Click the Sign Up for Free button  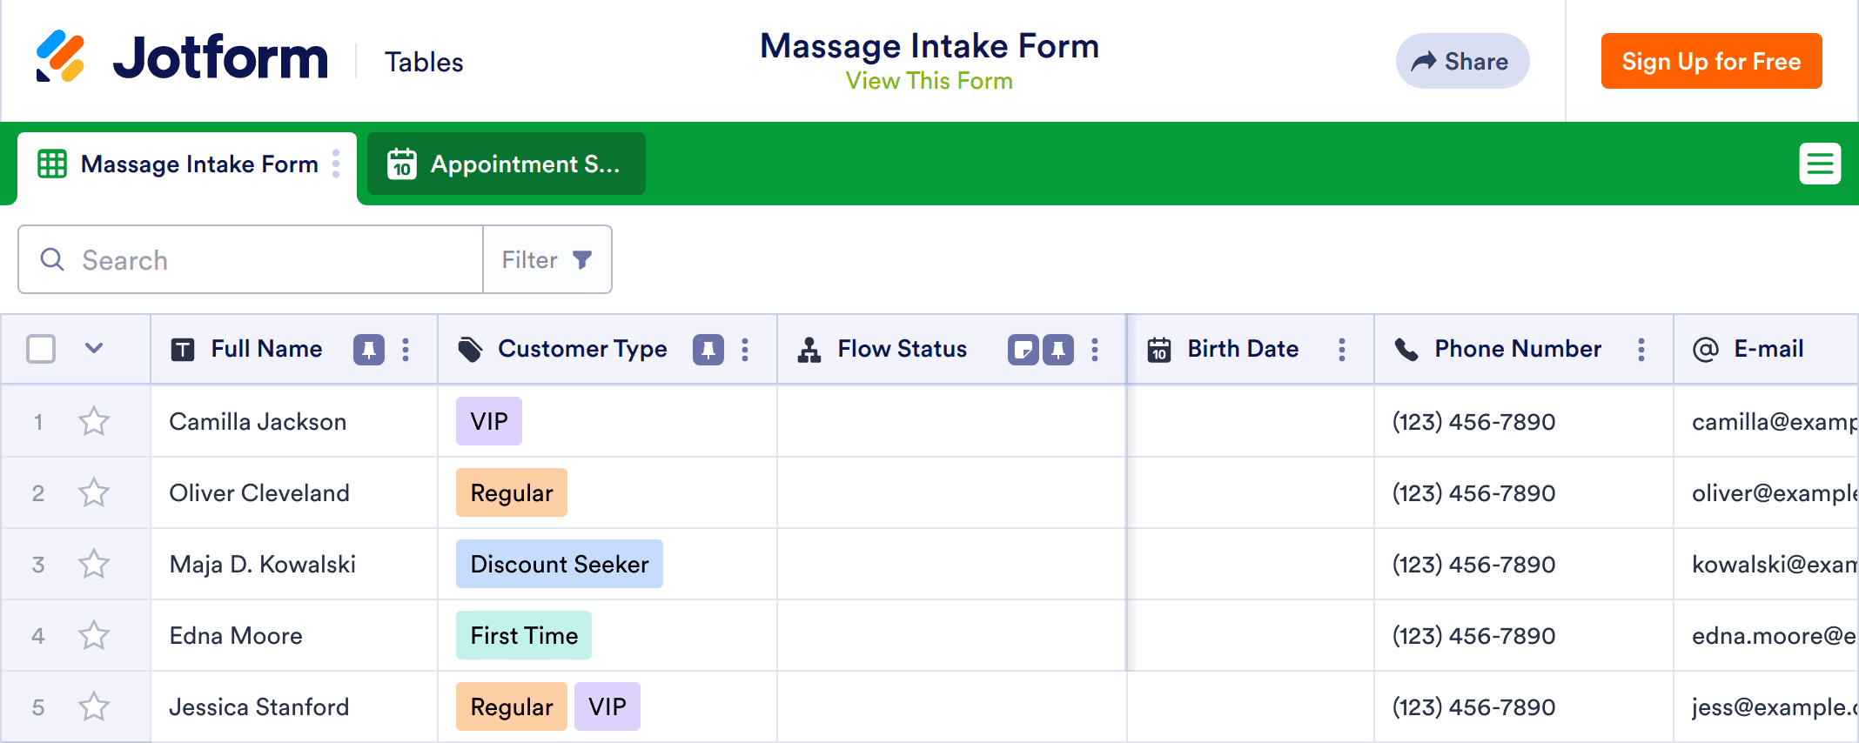click(x=1710, y=62)
